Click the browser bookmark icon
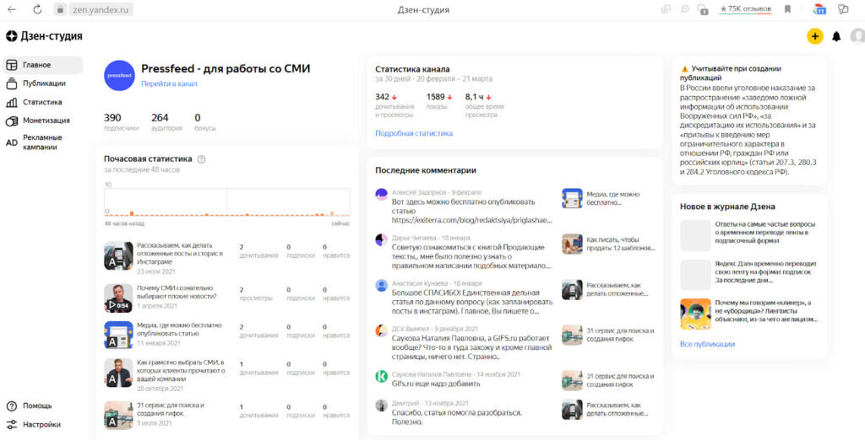 (787, 9)
